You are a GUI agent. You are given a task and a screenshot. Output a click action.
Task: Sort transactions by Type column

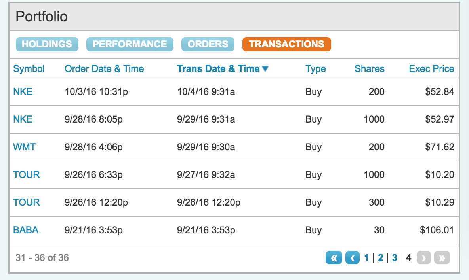pyautogui.click(x=316, y=69)
